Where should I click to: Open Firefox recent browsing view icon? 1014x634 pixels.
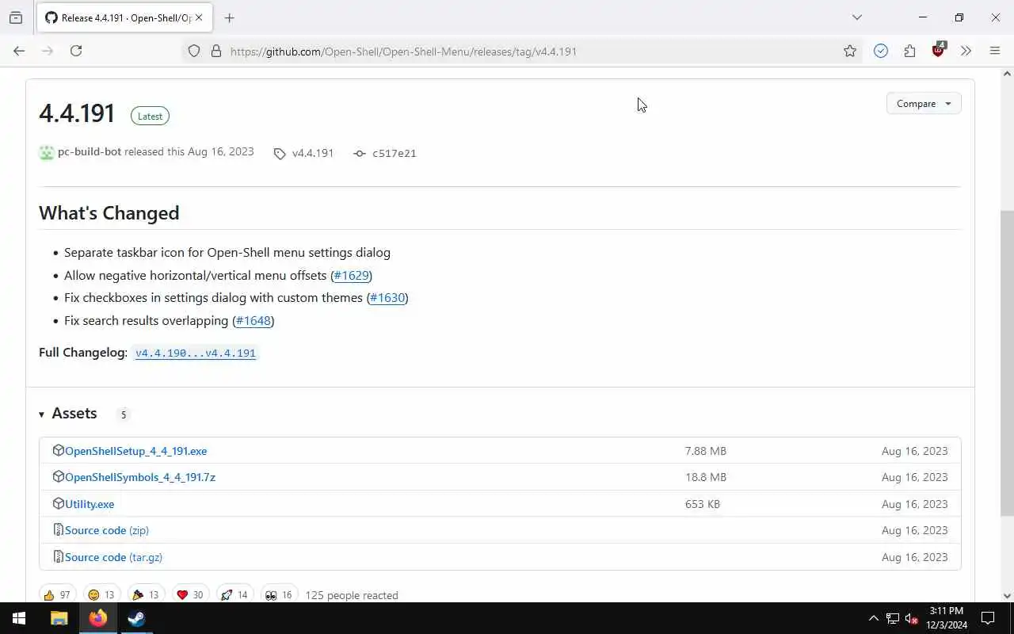16,17
